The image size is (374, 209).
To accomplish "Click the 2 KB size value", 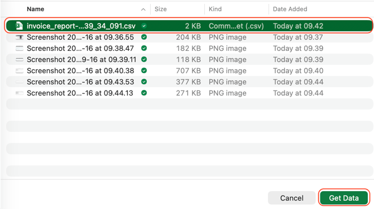I will [193, 26].
